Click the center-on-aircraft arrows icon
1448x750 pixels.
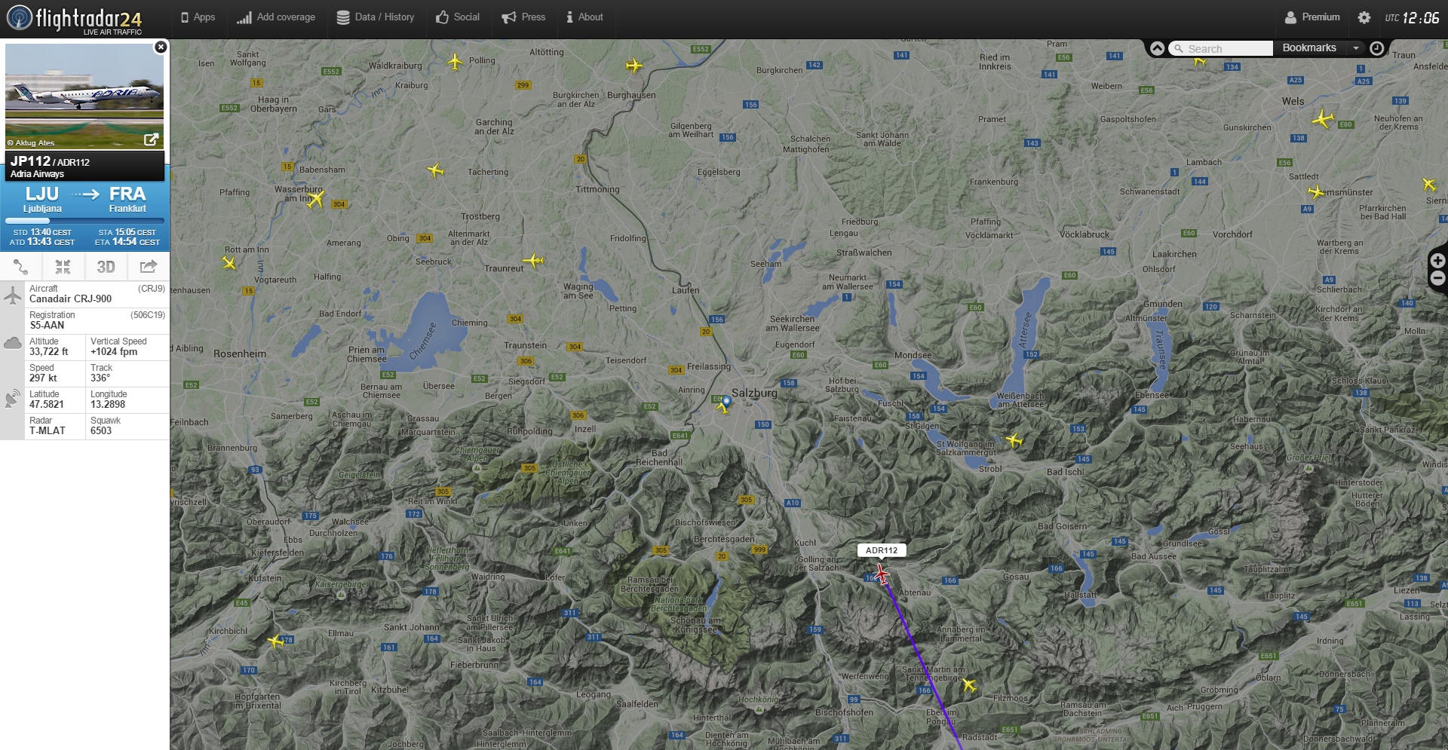[x=63, y=267]
